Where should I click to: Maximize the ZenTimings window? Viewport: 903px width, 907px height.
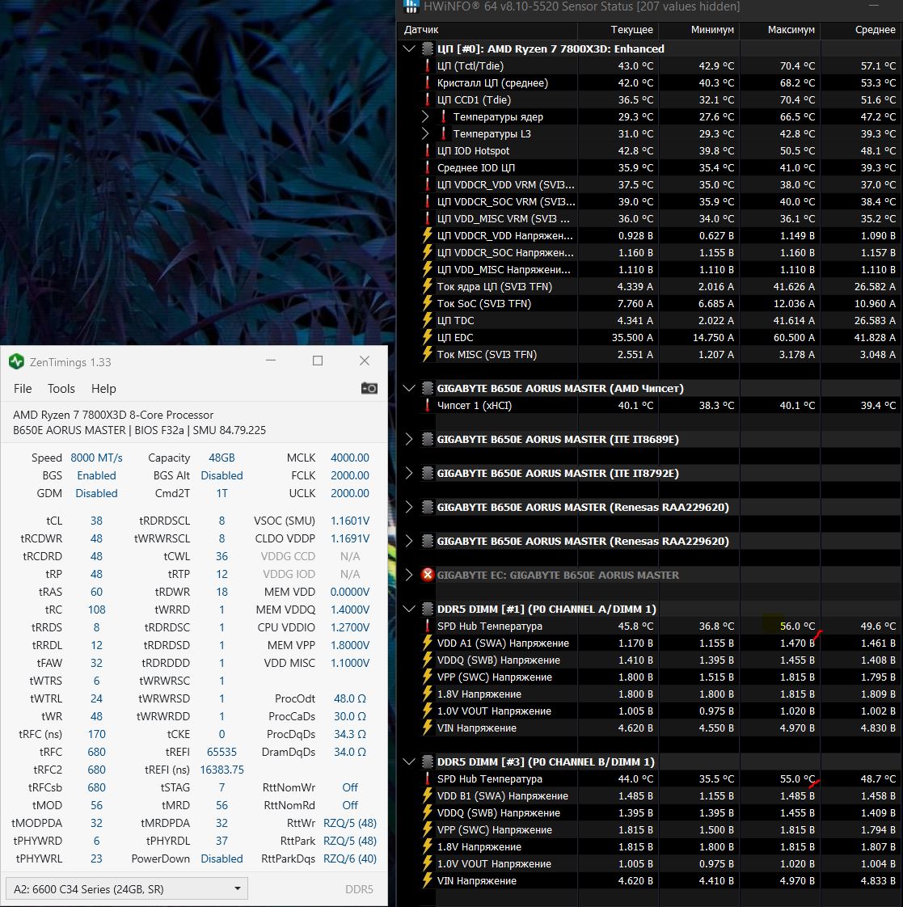(x=318, y=361)
